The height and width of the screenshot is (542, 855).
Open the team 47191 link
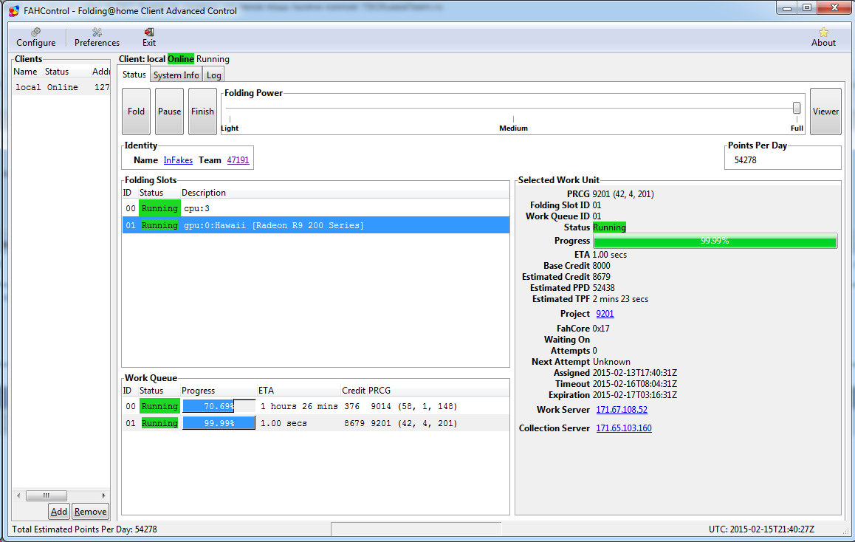[238, 160]
